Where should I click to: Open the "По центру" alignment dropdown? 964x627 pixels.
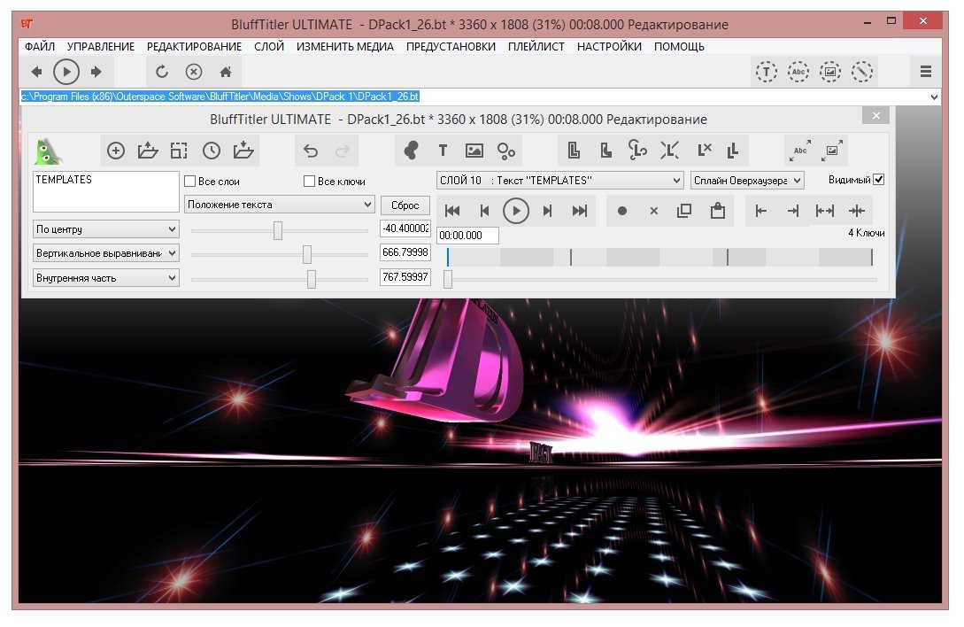(x=106, y=229)
